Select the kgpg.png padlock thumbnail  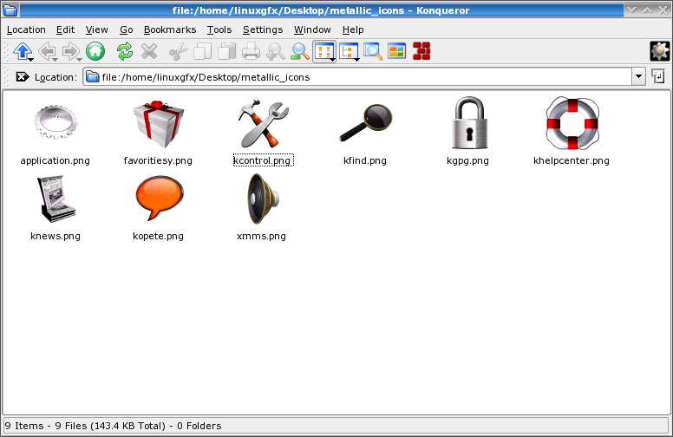click(x=469, y=123)
